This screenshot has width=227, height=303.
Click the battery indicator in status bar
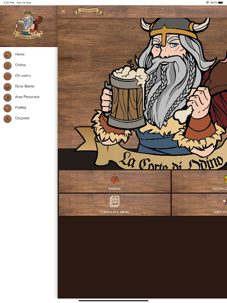[x=221, y=3]
